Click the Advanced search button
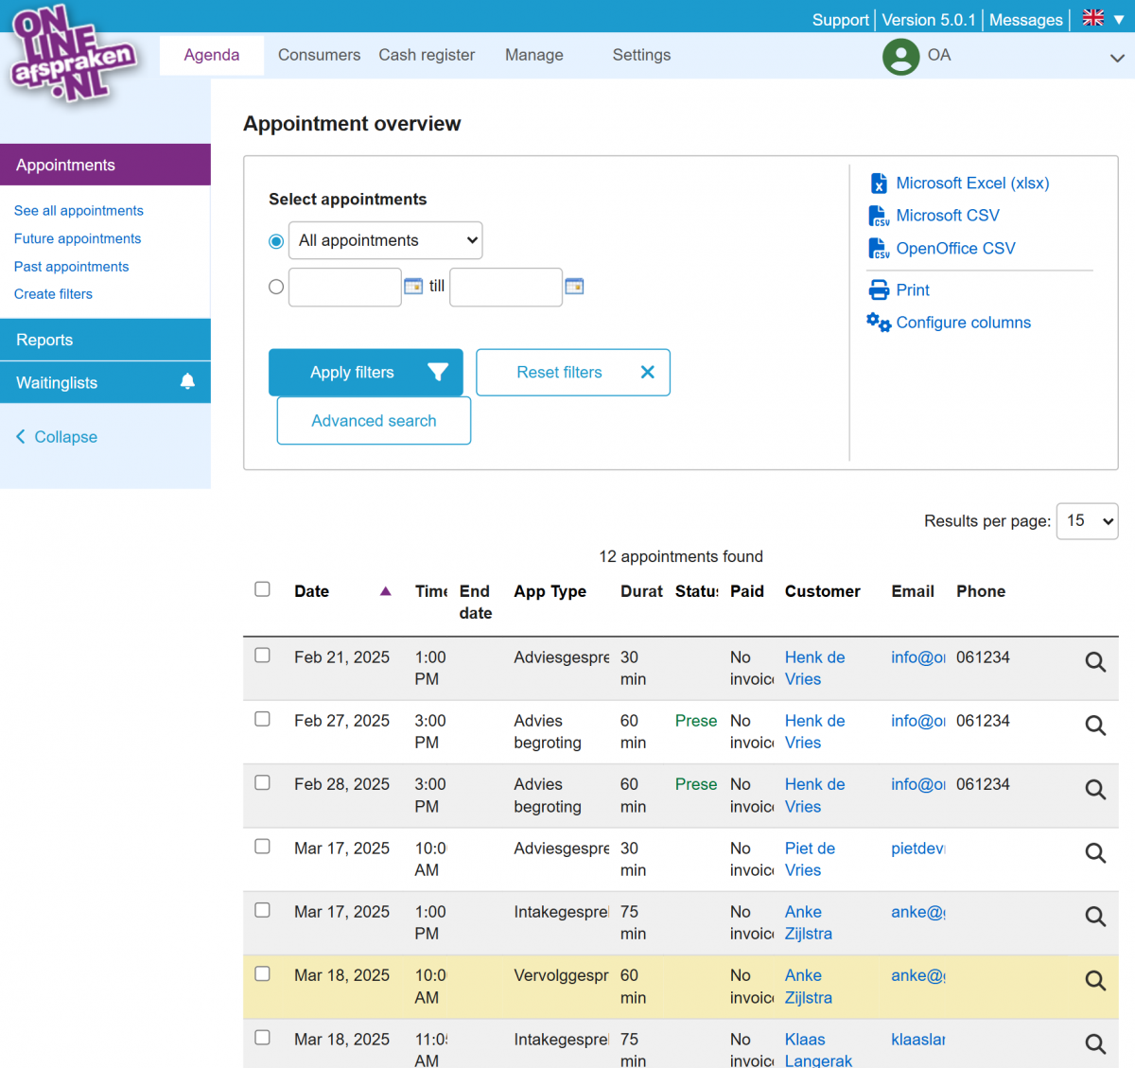This screenshot has width=1135, height=1068. [x=374, y=421]
